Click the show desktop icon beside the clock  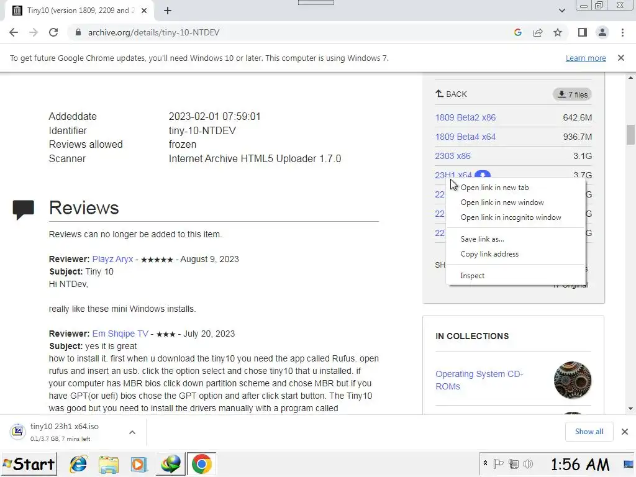(629, 464)
